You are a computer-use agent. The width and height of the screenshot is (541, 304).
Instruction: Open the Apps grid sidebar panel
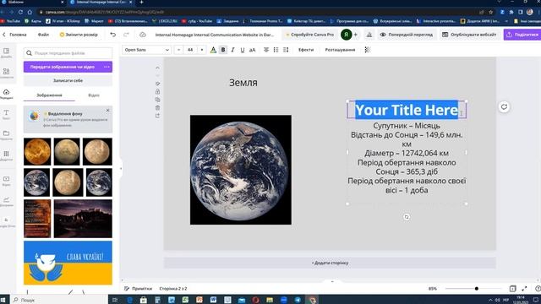[7, 155]
